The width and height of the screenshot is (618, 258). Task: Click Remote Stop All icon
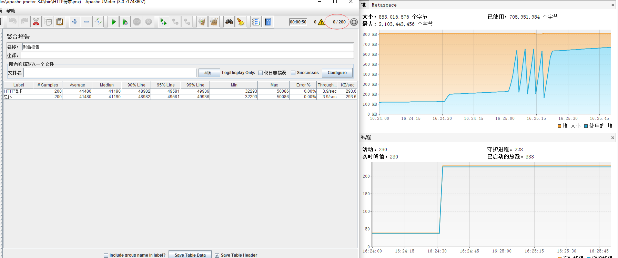[x=175, y=22]
